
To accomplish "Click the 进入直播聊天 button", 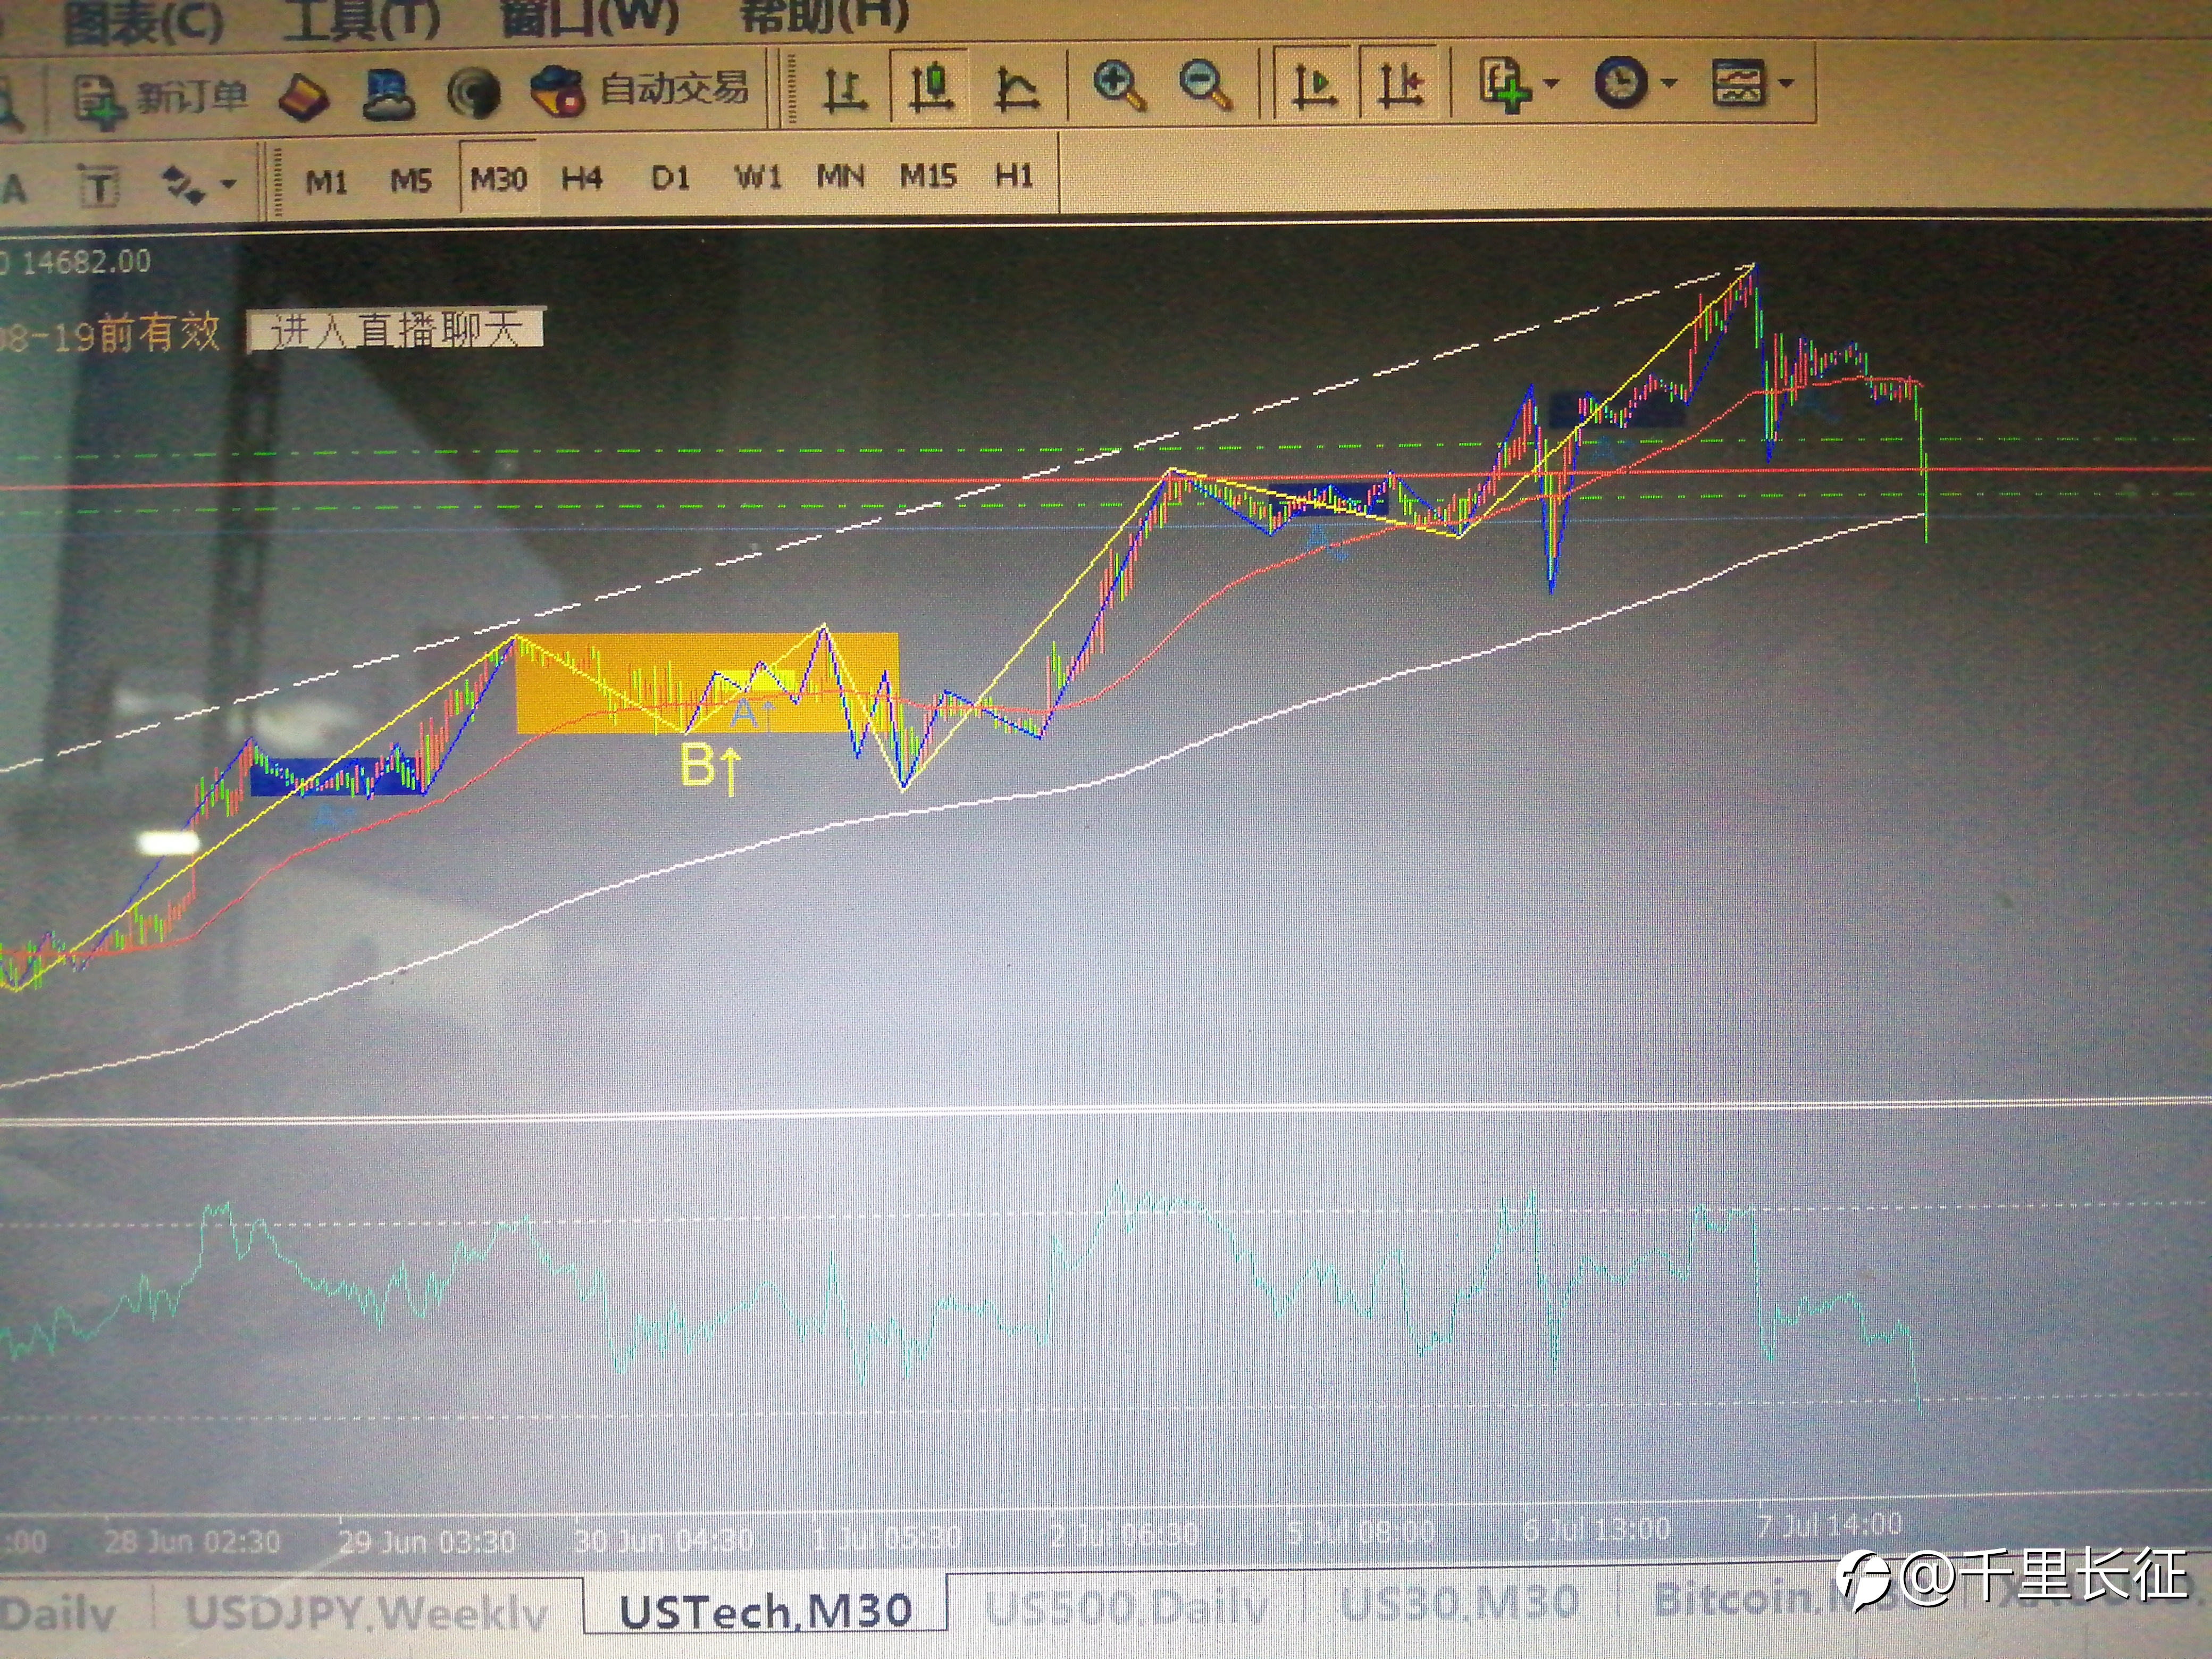I will [x=396, y=329].
